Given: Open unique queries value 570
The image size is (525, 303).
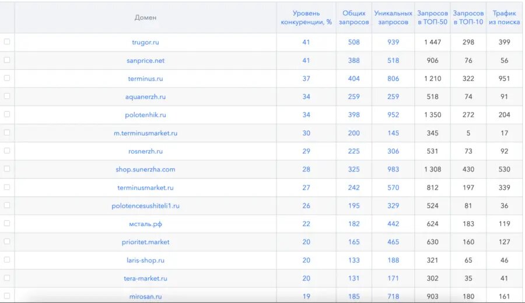Looking at the screenshot, I should (393, 188).
